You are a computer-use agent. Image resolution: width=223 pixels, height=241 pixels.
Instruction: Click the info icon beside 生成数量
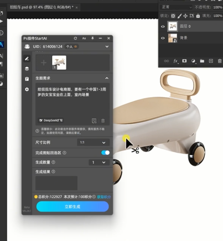point(53,162)
